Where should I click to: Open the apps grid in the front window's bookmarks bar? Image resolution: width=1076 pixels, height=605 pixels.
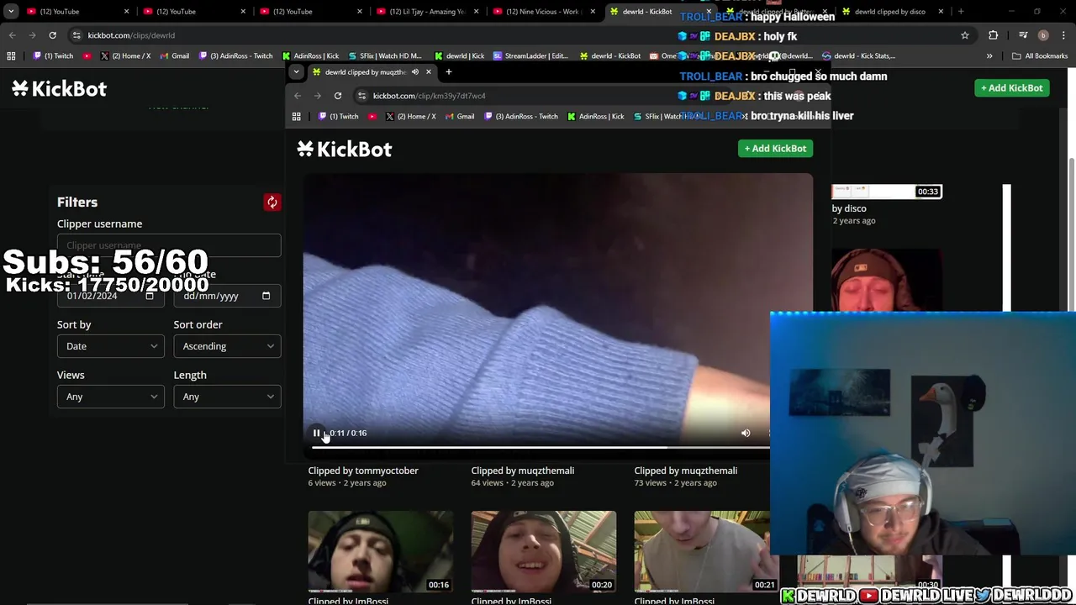(x=296, y=117)
